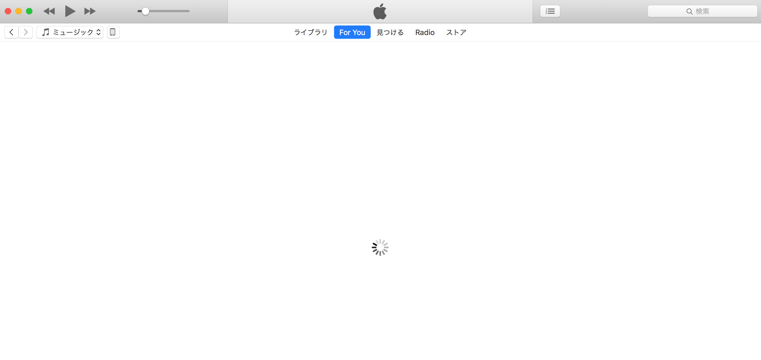Select the For You tab

tap(352, 32)
